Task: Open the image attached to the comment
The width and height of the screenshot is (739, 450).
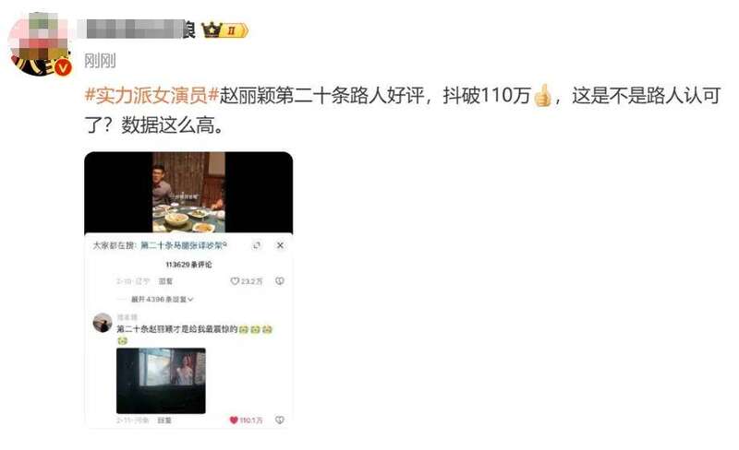Action: tap(161, 380)
